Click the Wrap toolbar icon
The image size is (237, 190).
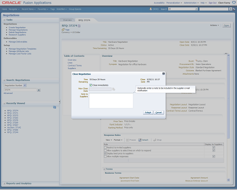point(155,140)
